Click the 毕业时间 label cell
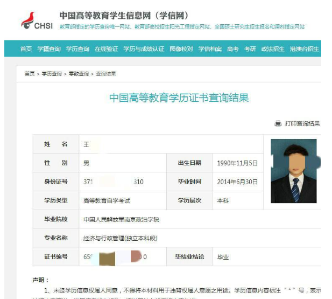Viewport: 332px width, 299px height. (x=189, y=182)
